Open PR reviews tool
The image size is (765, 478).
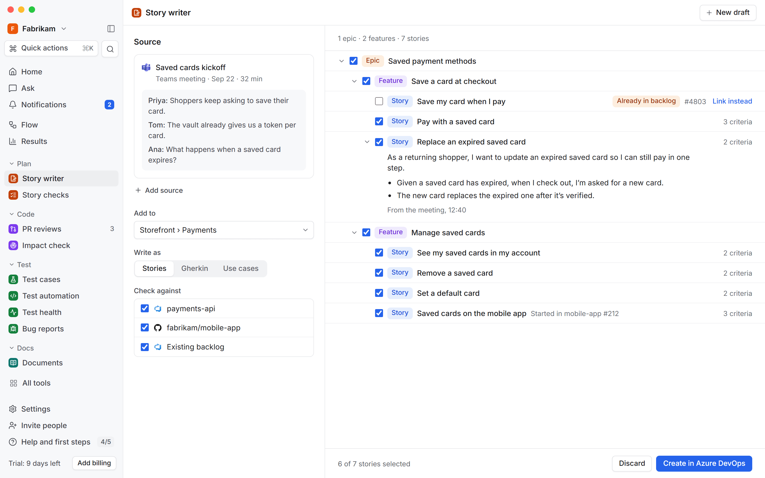[61, 229]
